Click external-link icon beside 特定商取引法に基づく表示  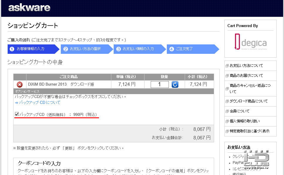point(227,131)
